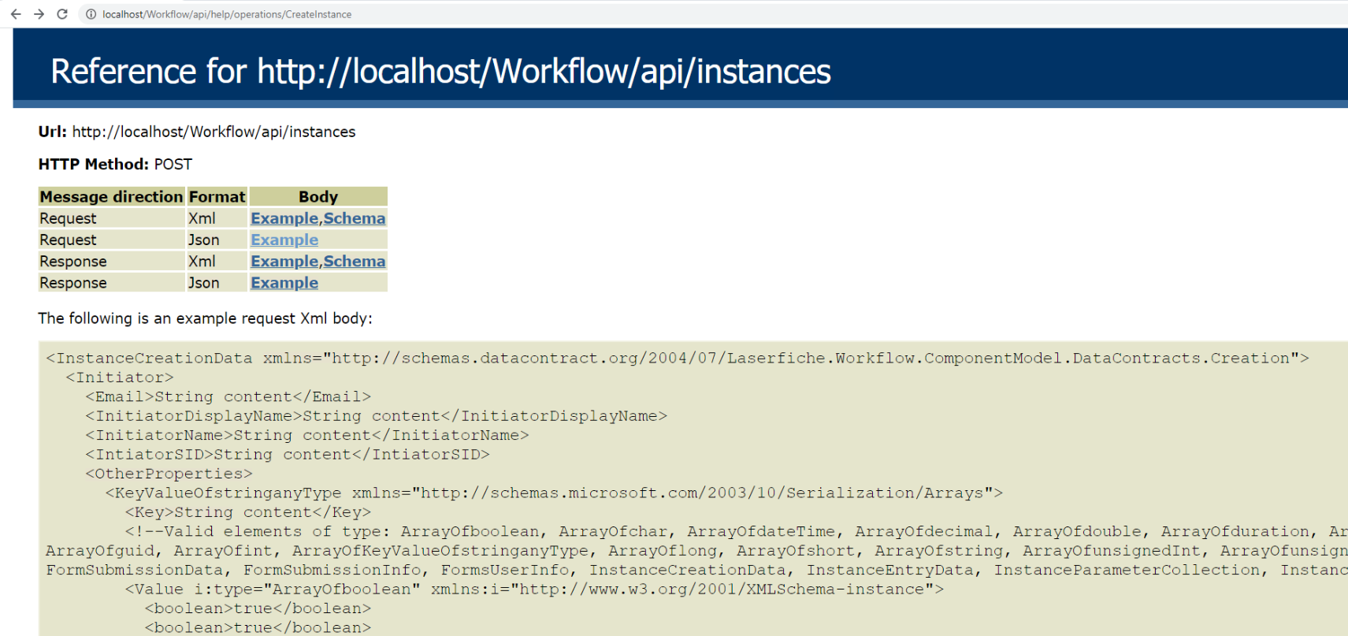Click the Json format cell in second Request row

click(x=217, y=240)
